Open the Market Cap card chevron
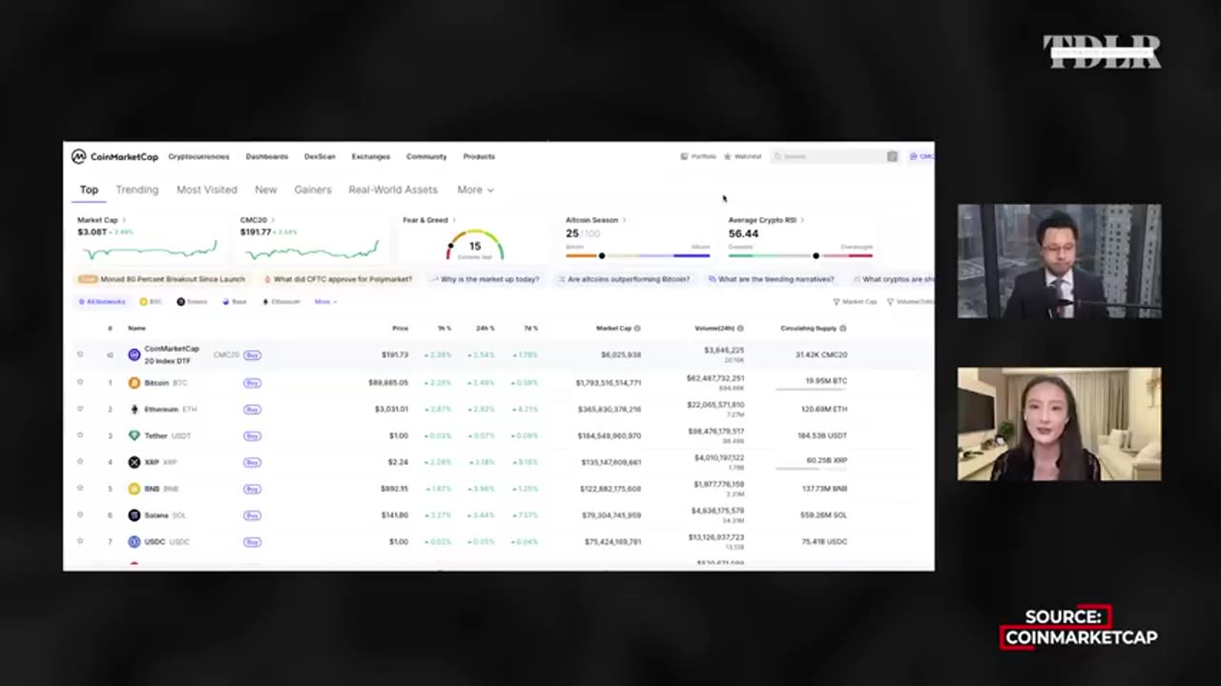Screen dimensions: 1221x686 pyautogui.click(x=124, y=220)
